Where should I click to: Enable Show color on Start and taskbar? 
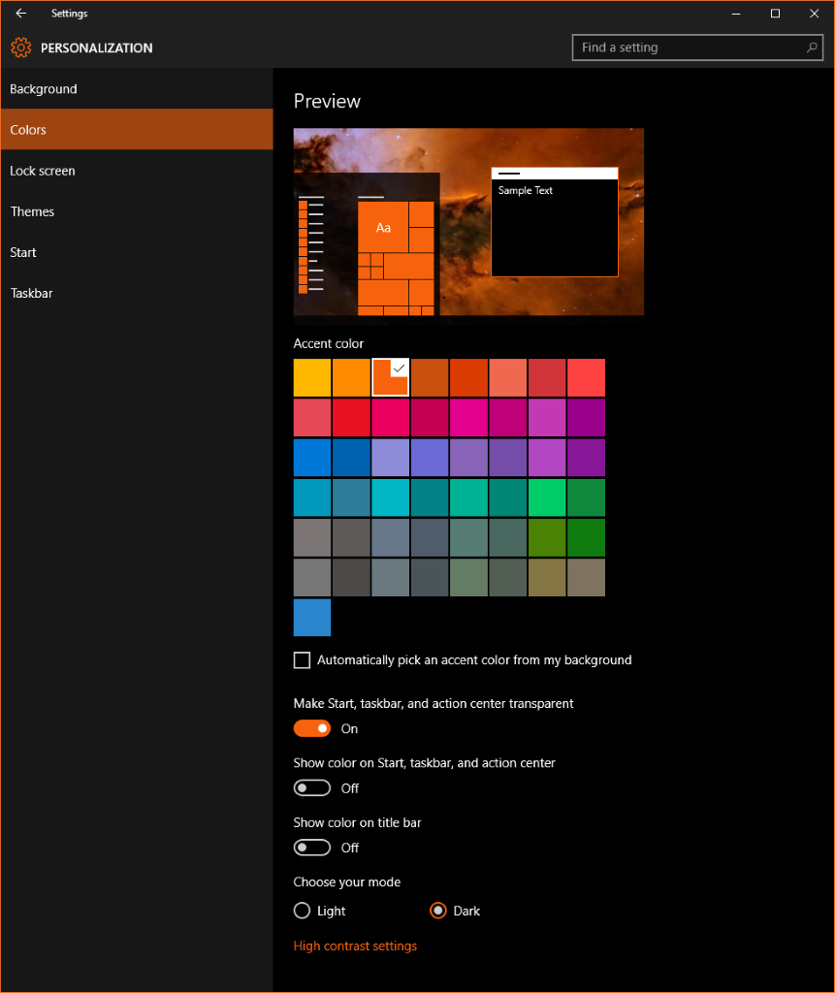tap(311, 787)
